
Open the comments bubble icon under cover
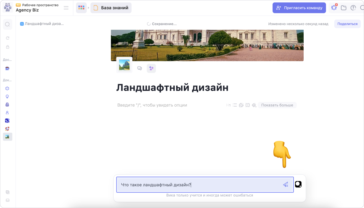(140, 68)
